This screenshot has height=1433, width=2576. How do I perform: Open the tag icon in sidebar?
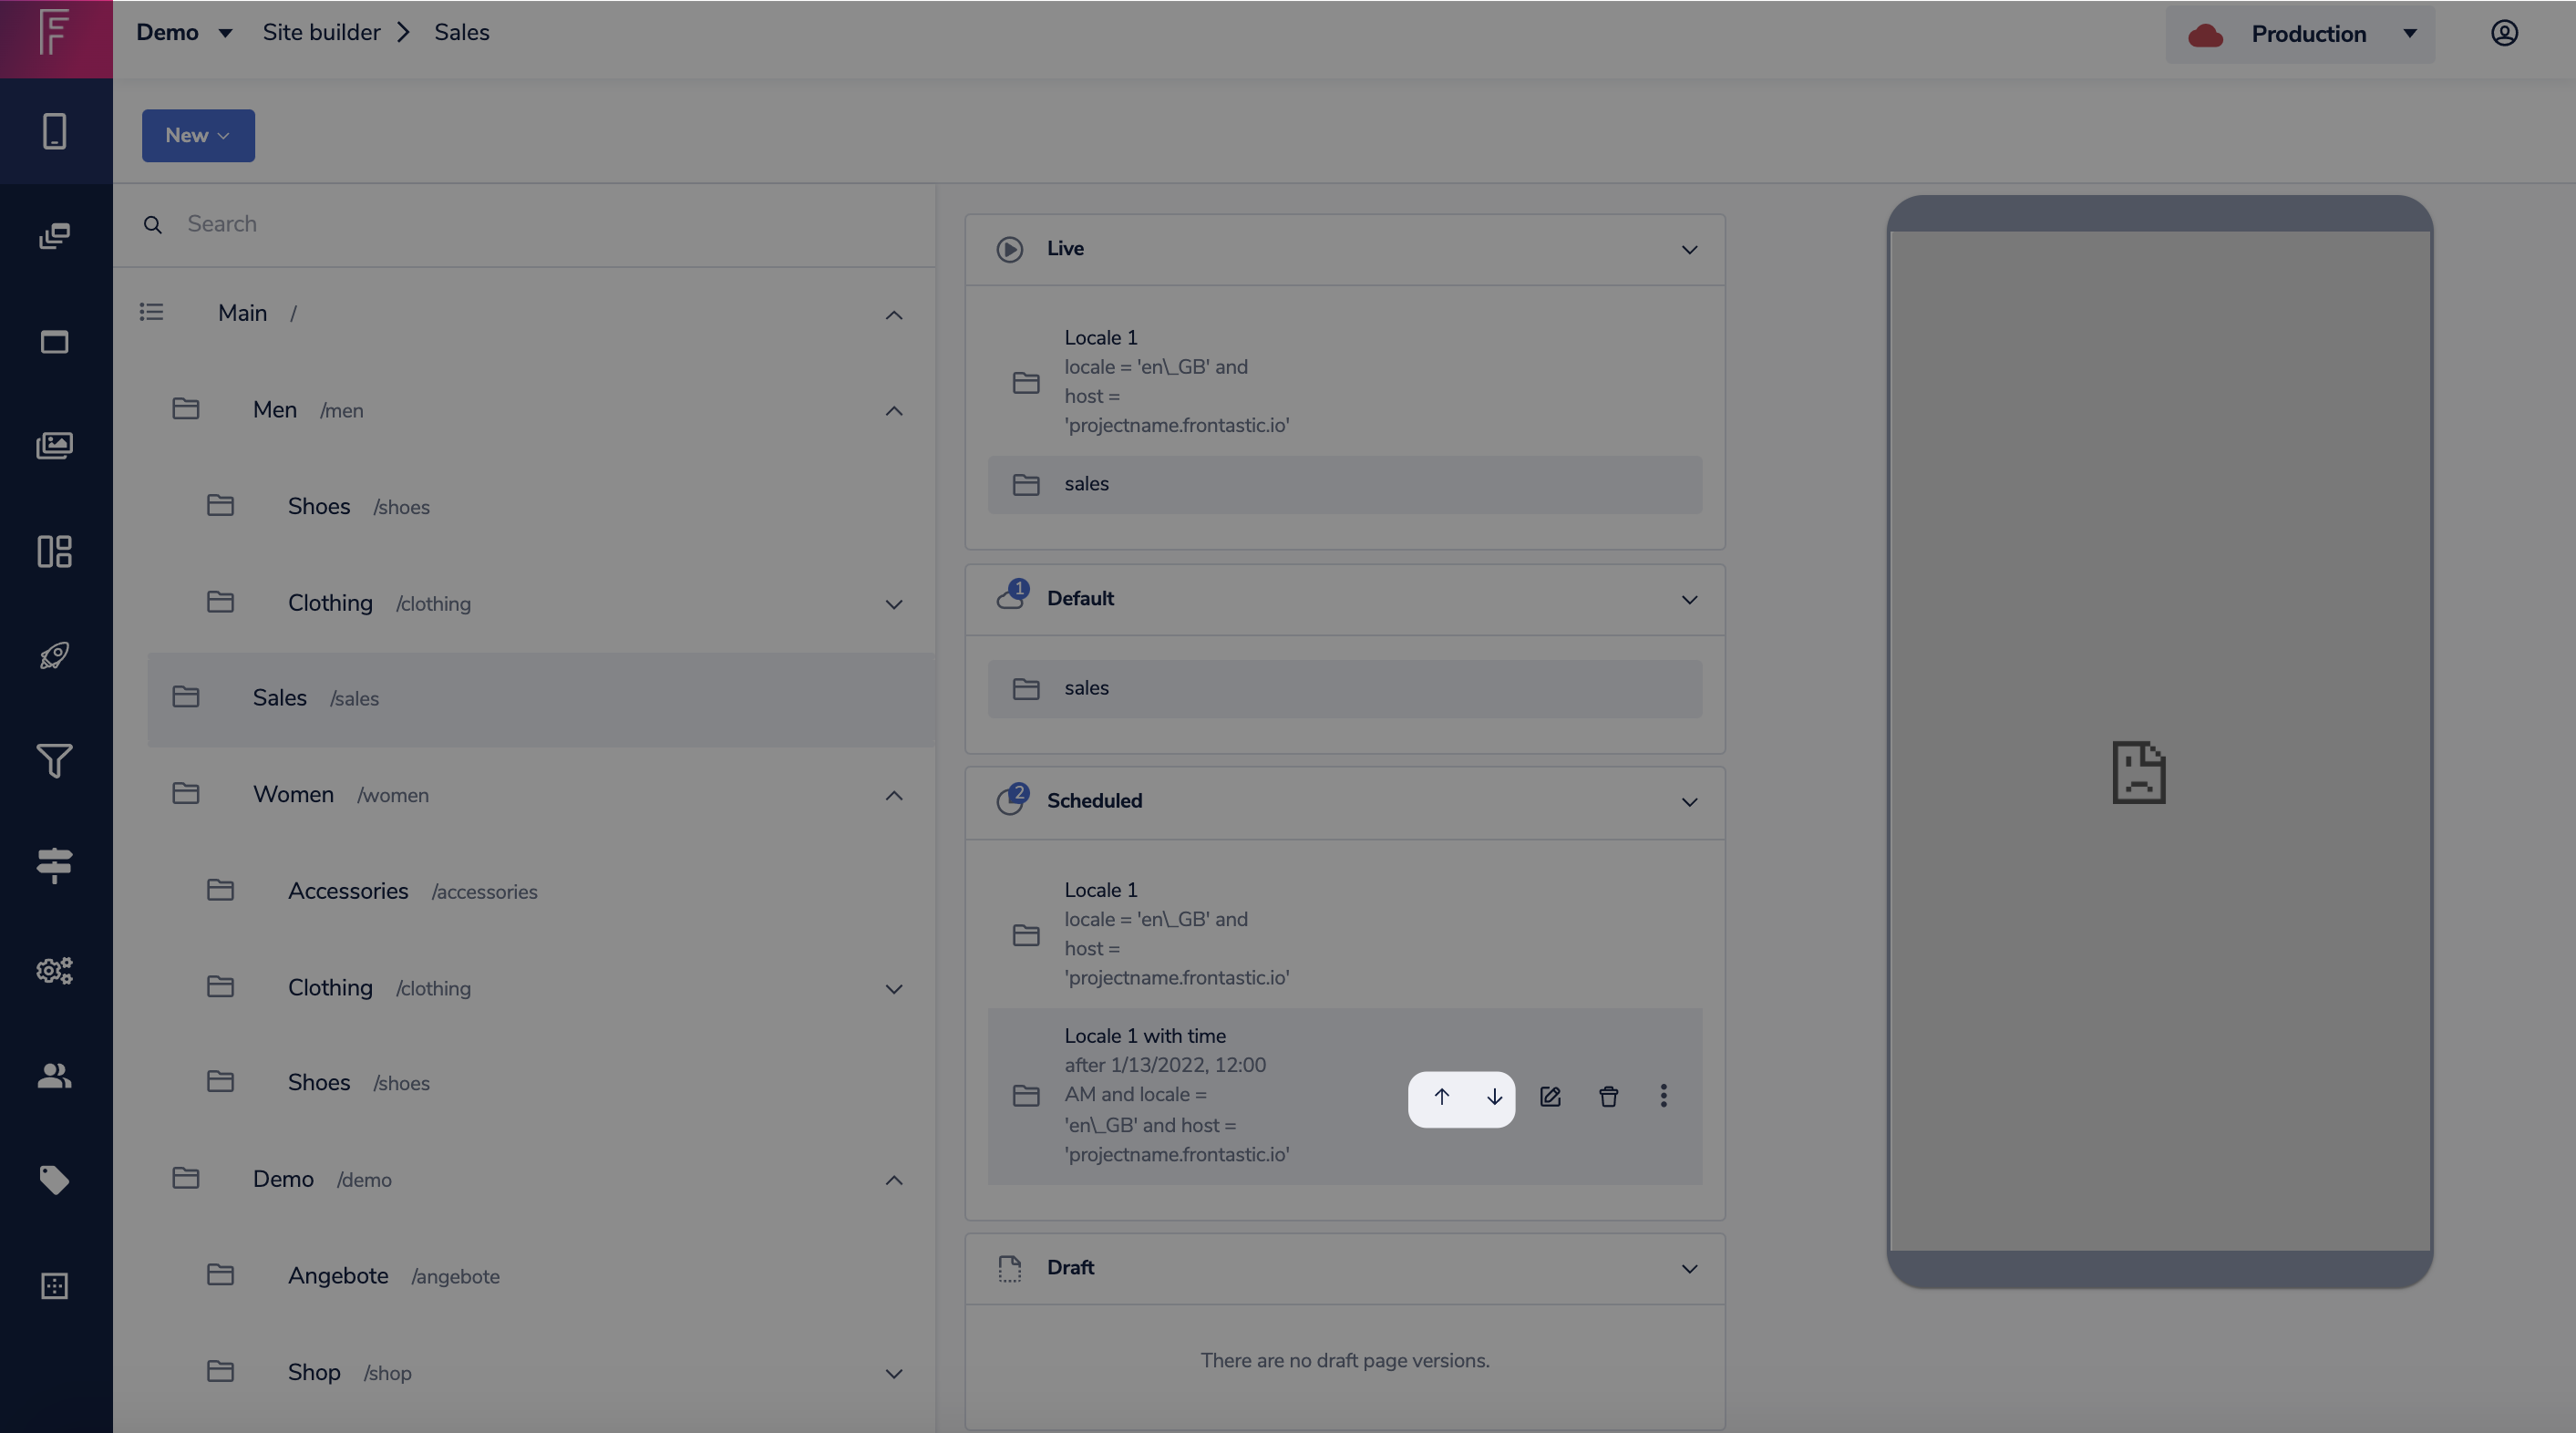tap(55, 1180)
